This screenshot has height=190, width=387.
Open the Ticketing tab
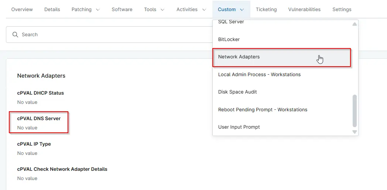point(266,9)
